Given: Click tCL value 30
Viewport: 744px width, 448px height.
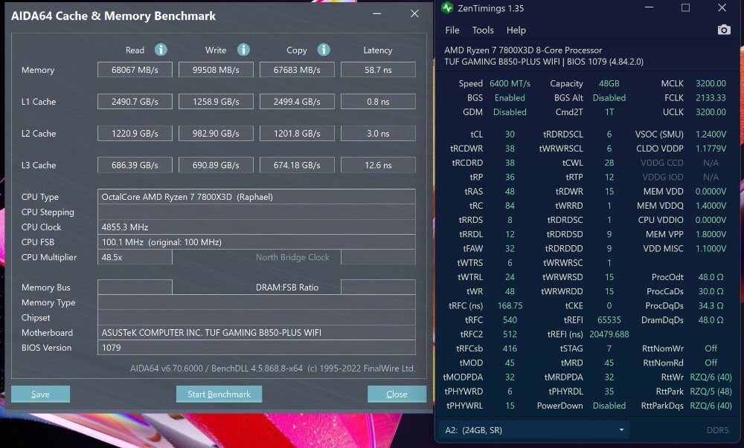Looking at the screenshot, I should (x=510, y=134).
